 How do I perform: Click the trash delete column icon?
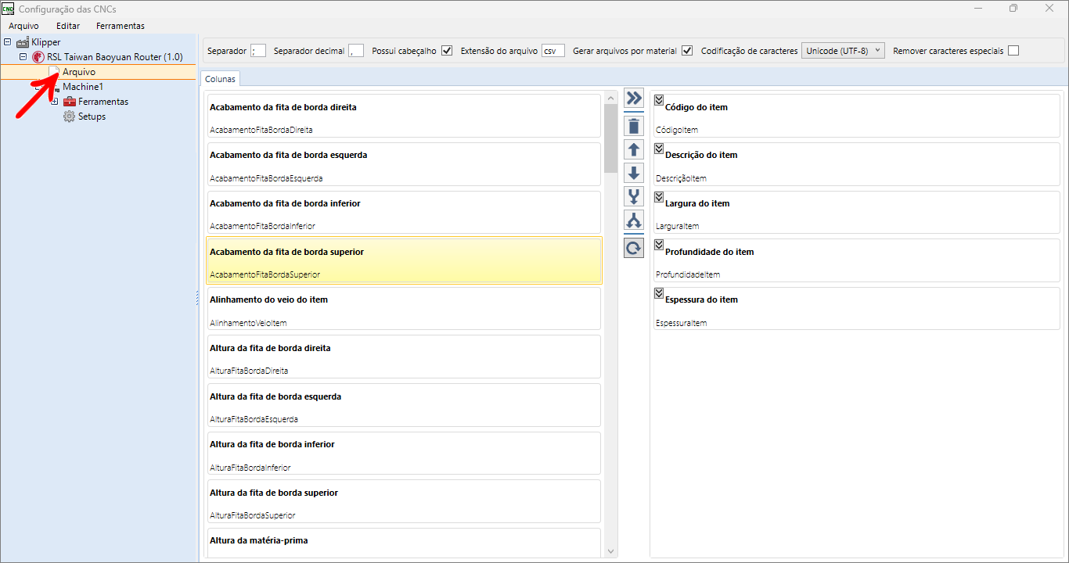click(x=634, y=126)
